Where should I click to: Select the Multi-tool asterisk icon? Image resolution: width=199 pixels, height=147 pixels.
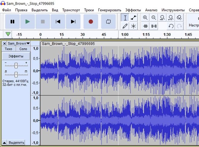click(x=133, y=26)
